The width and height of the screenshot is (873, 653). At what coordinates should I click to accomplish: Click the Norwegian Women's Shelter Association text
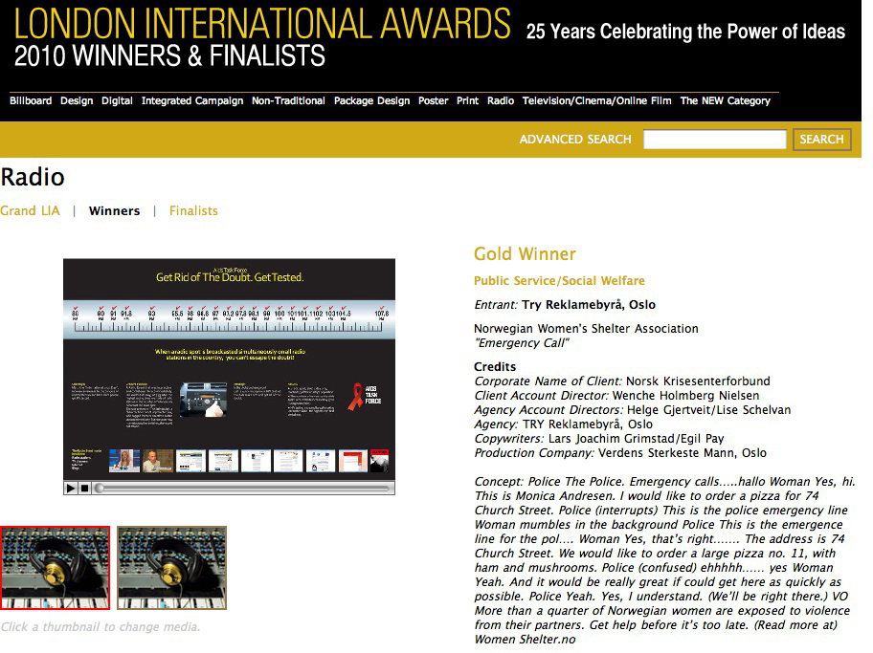[x=586, y=329]
